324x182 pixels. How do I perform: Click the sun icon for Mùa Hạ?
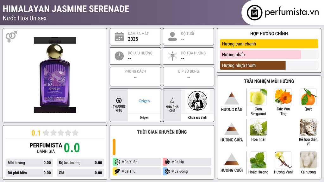(167, 162)
